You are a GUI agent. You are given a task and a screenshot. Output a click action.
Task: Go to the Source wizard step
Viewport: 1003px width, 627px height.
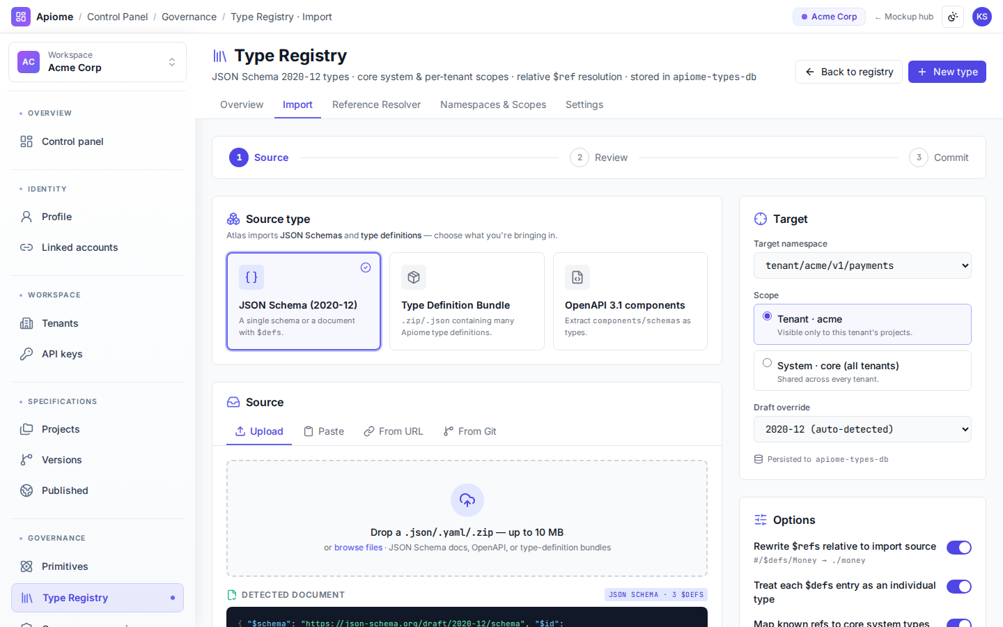coord(259,157)
